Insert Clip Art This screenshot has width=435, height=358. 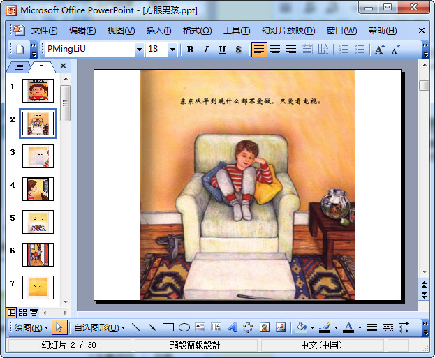tap(265, 327)
